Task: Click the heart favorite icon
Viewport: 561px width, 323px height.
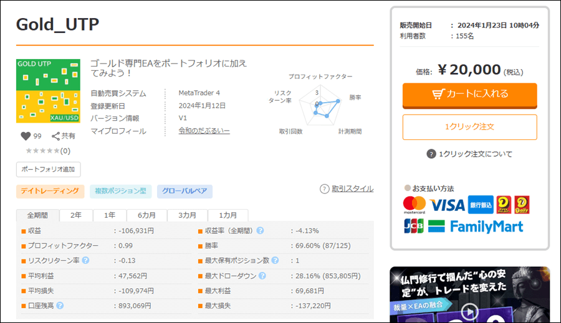Action: 26,136
